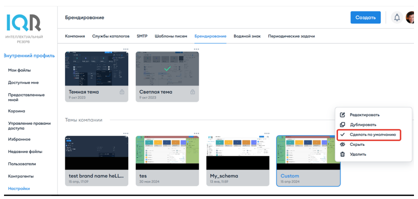
Task: Click the IQR logo
Action: tap(24, 23)
